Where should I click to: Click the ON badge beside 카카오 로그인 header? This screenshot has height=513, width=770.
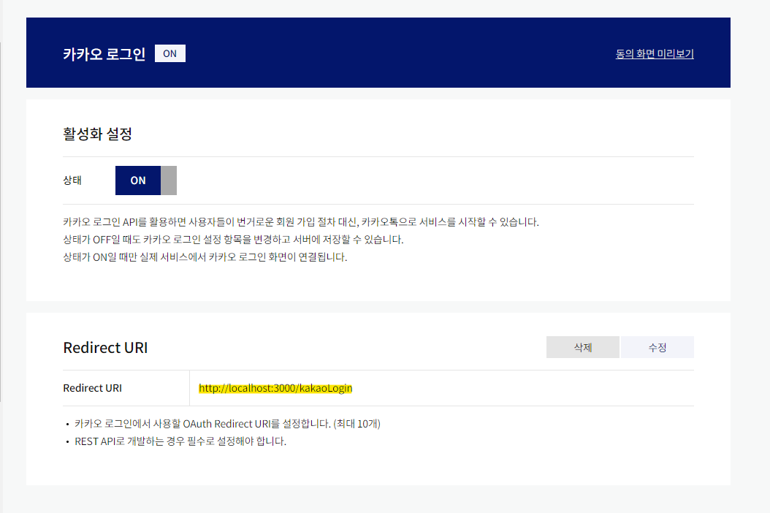click(170, 53)
